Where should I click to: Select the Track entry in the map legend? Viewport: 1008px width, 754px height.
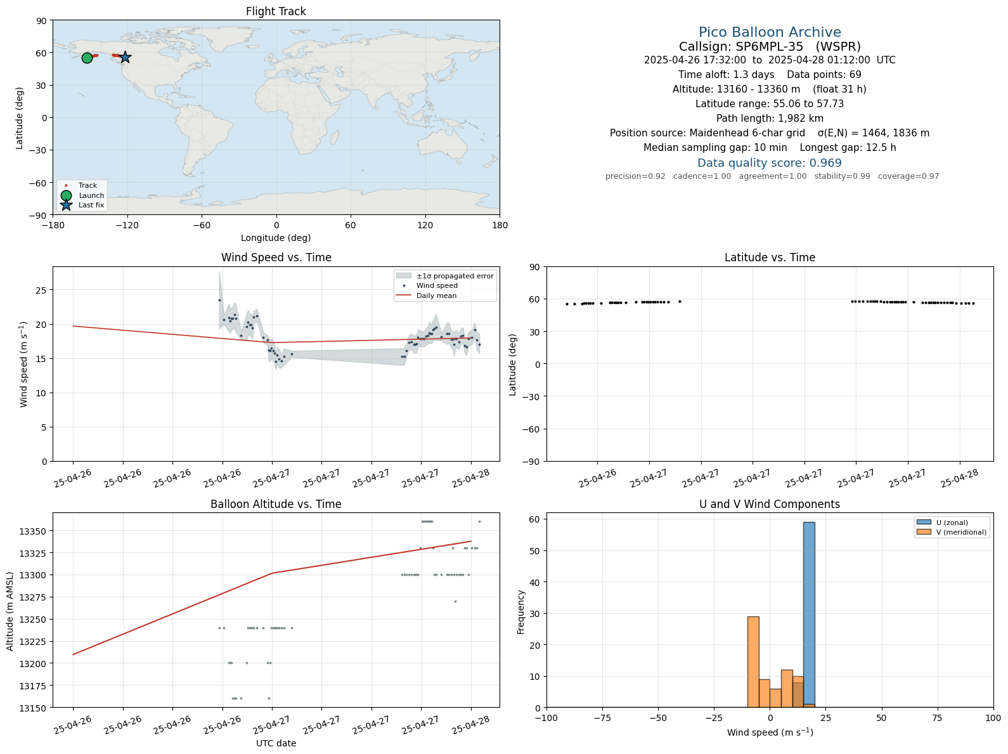(81, 186)
